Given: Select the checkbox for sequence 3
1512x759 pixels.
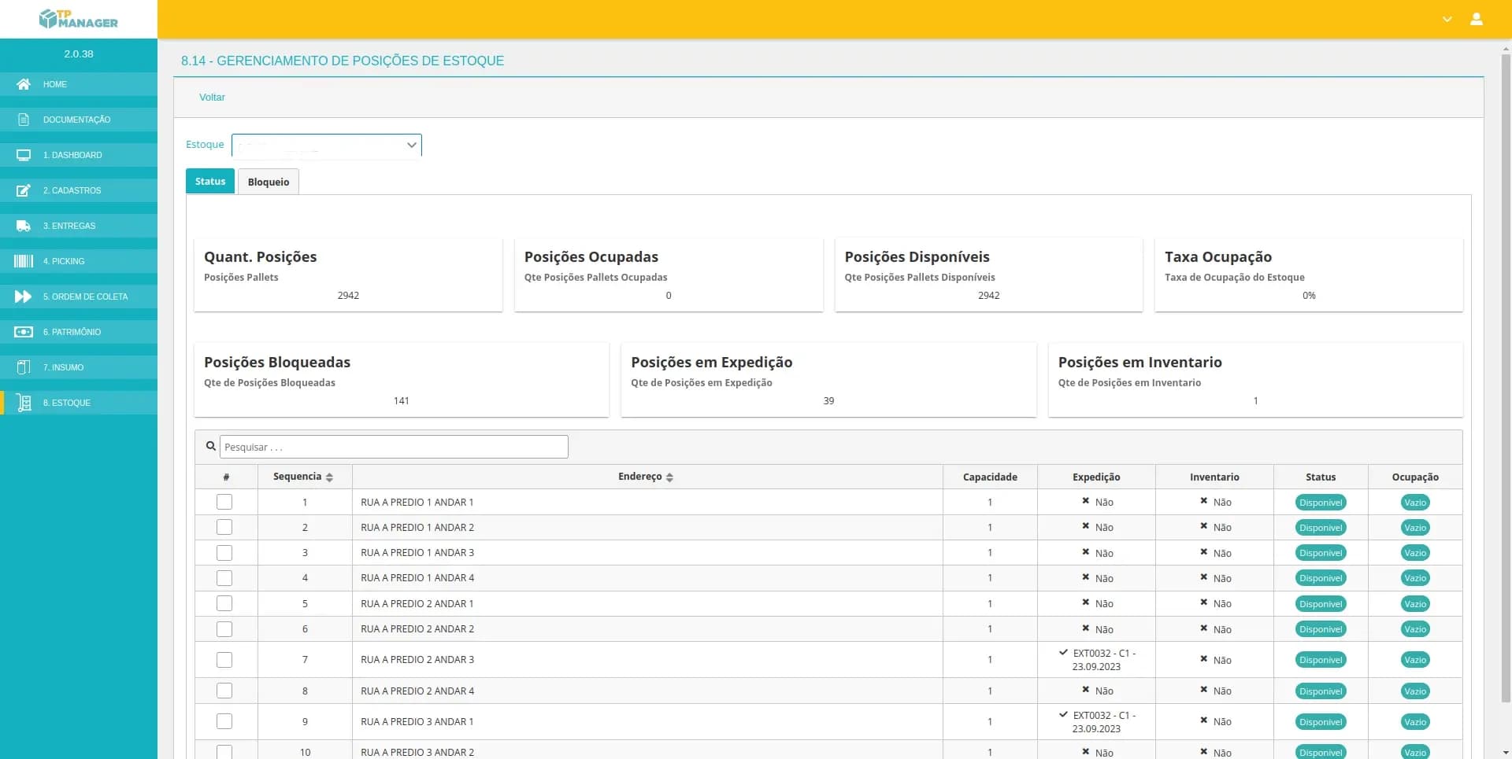Looking at the screenshot, I should pyautogui.click(x=224, y=553).
